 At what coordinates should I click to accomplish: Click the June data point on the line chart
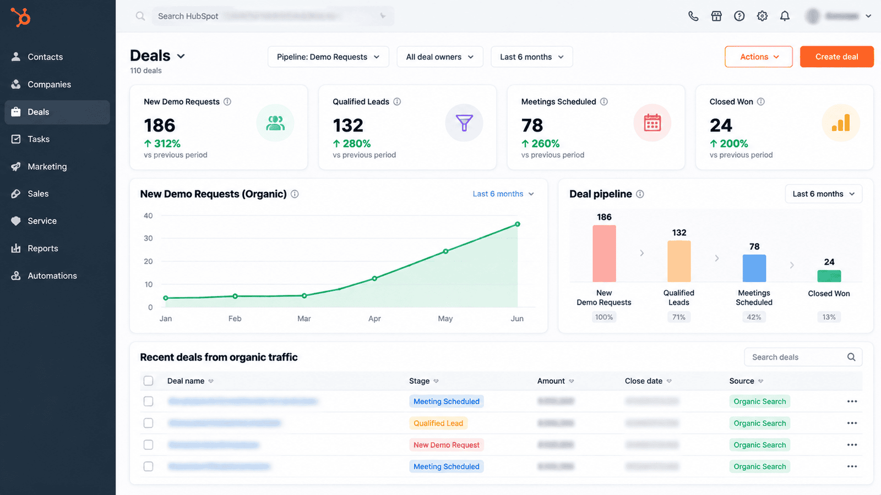pyautogui.click(x=518, y=224)
